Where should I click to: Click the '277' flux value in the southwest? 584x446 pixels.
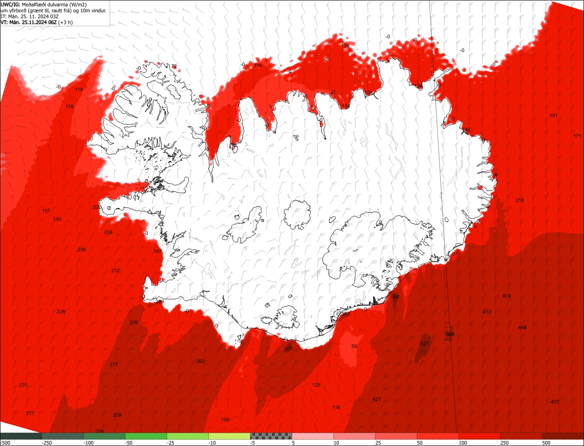(114, 364)
